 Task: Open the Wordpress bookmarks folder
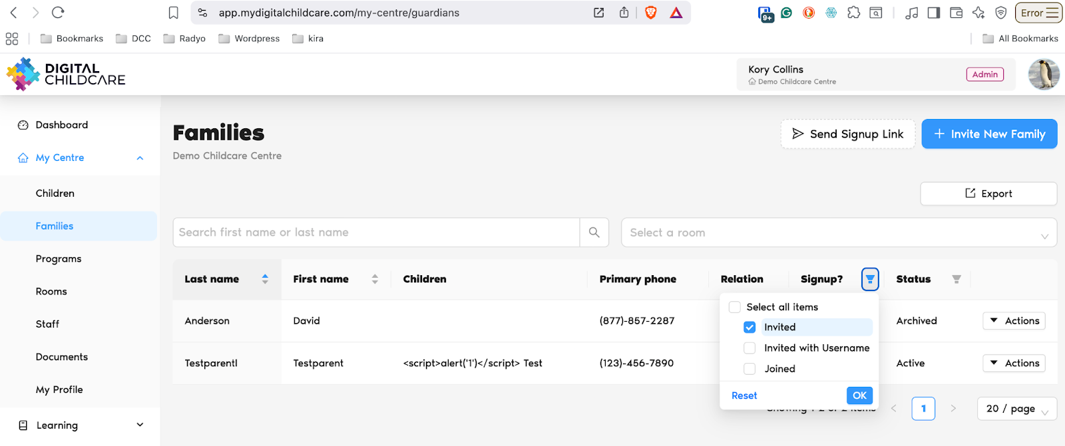click(x=249, y=39)
